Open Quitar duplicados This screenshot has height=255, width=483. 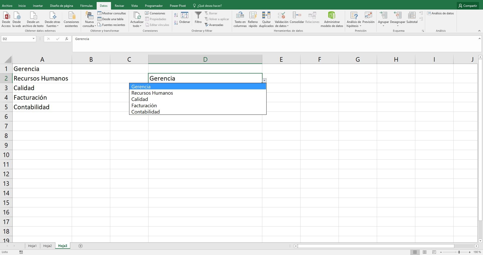click(266, 19)
